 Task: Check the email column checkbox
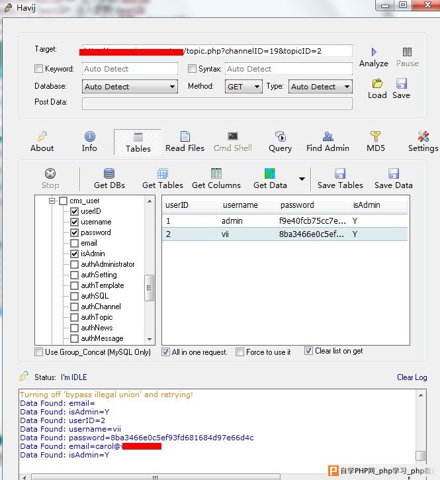[74, 243]
